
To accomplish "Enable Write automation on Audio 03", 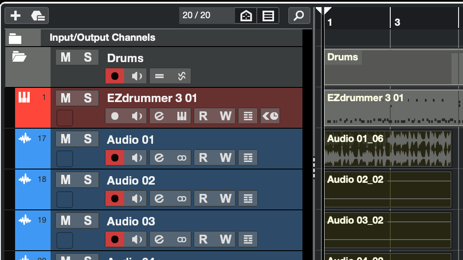I will [225, 239].
